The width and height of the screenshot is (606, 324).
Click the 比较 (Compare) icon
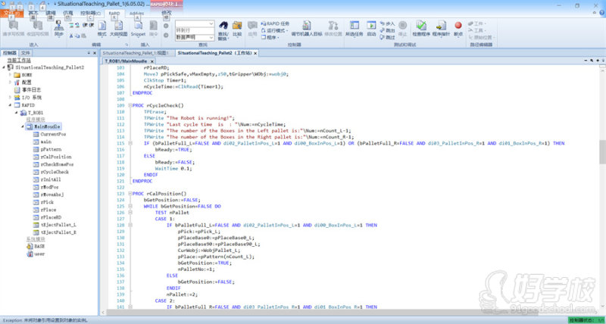[x=237, y=27]
